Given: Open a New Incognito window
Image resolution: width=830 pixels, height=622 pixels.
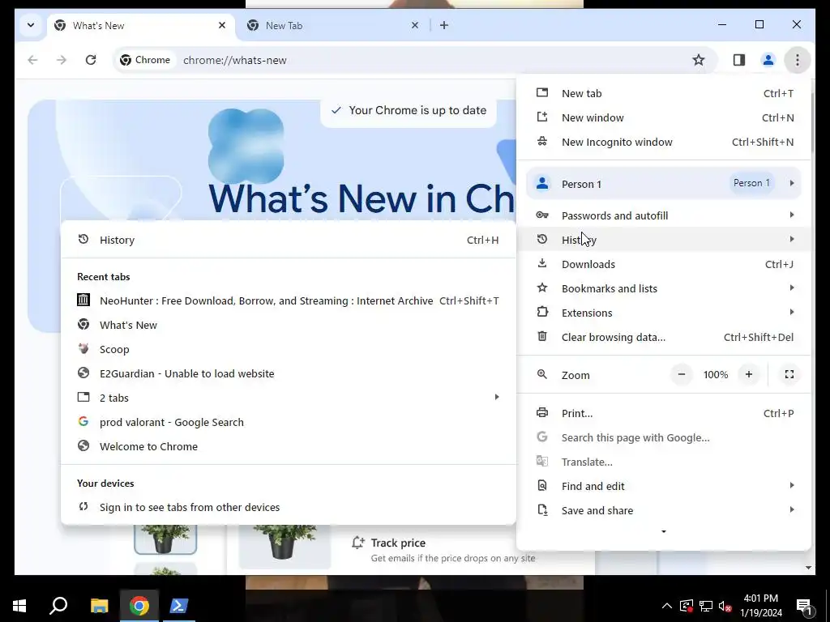Looking at the screenshot, I should coord(664,143).
